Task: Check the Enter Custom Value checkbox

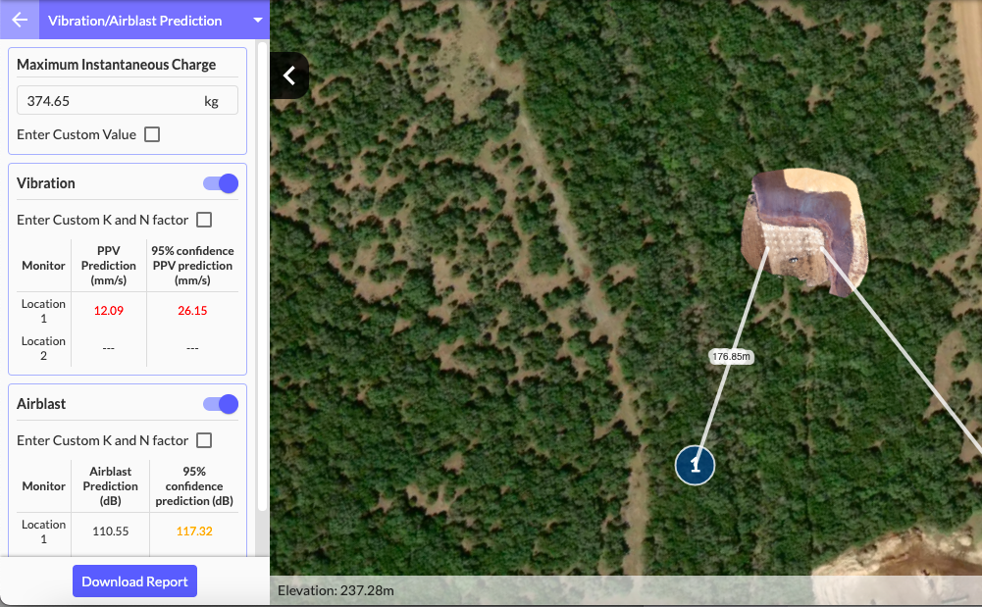Action: tap(152, 134)
